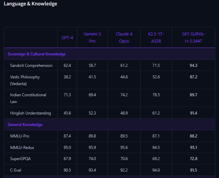219x178 pixels.
Task: Click Gemini-3 Pro MMLU-Pro score 89.8
Action: click(92, 136)
